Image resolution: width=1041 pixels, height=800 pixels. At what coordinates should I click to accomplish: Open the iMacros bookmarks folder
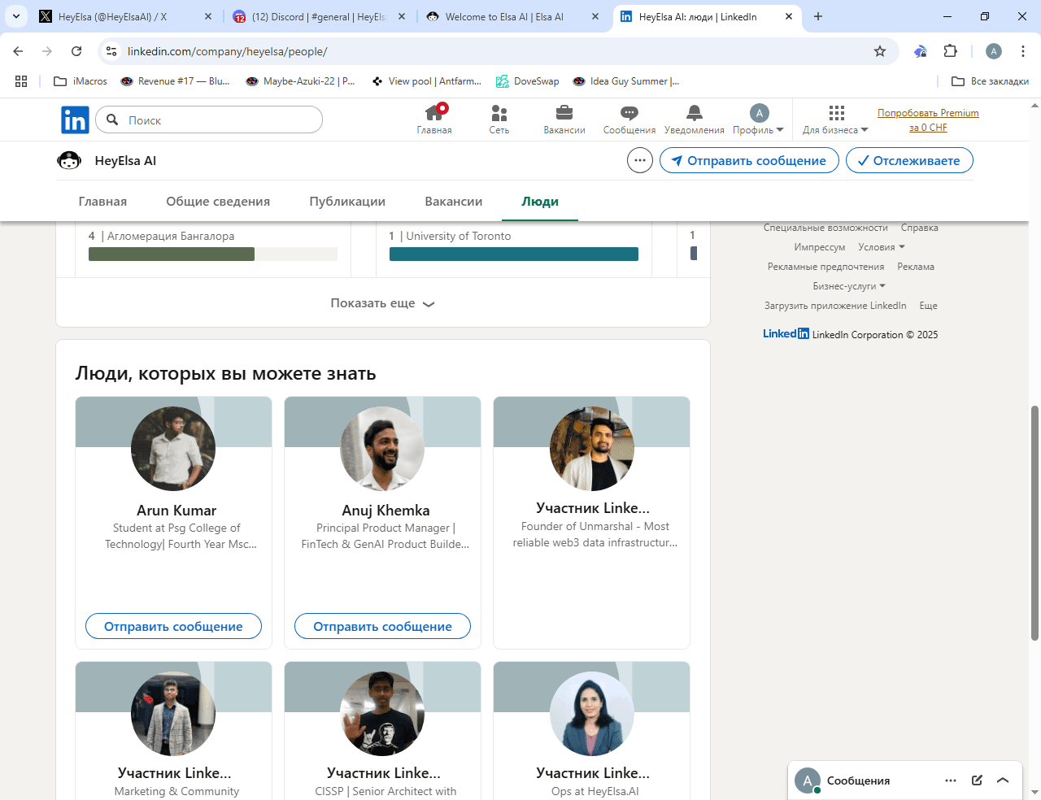81,81
